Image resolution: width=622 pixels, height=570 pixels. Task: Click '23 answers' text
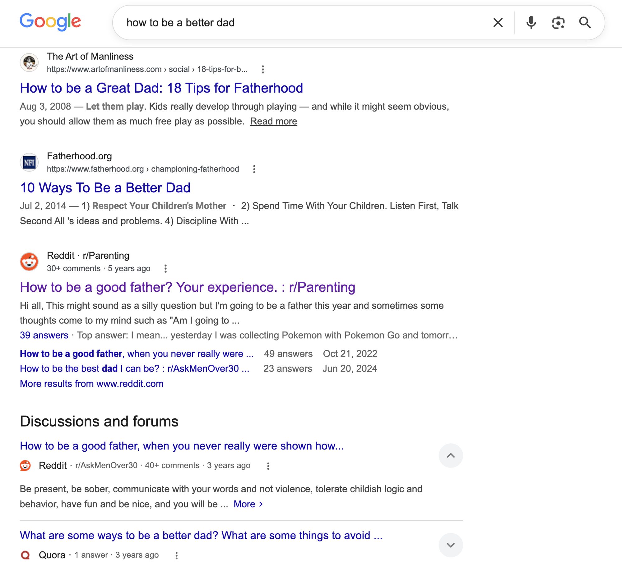tap(288, 369)
